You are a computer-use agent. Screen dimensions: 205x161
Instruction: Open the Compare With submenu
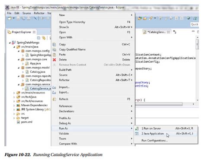click(93, 144)
